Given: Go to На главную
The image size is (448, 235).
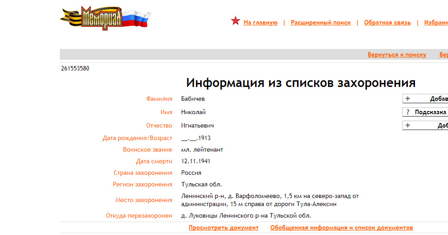Looking at the screenshot, I should pos(261,23).
